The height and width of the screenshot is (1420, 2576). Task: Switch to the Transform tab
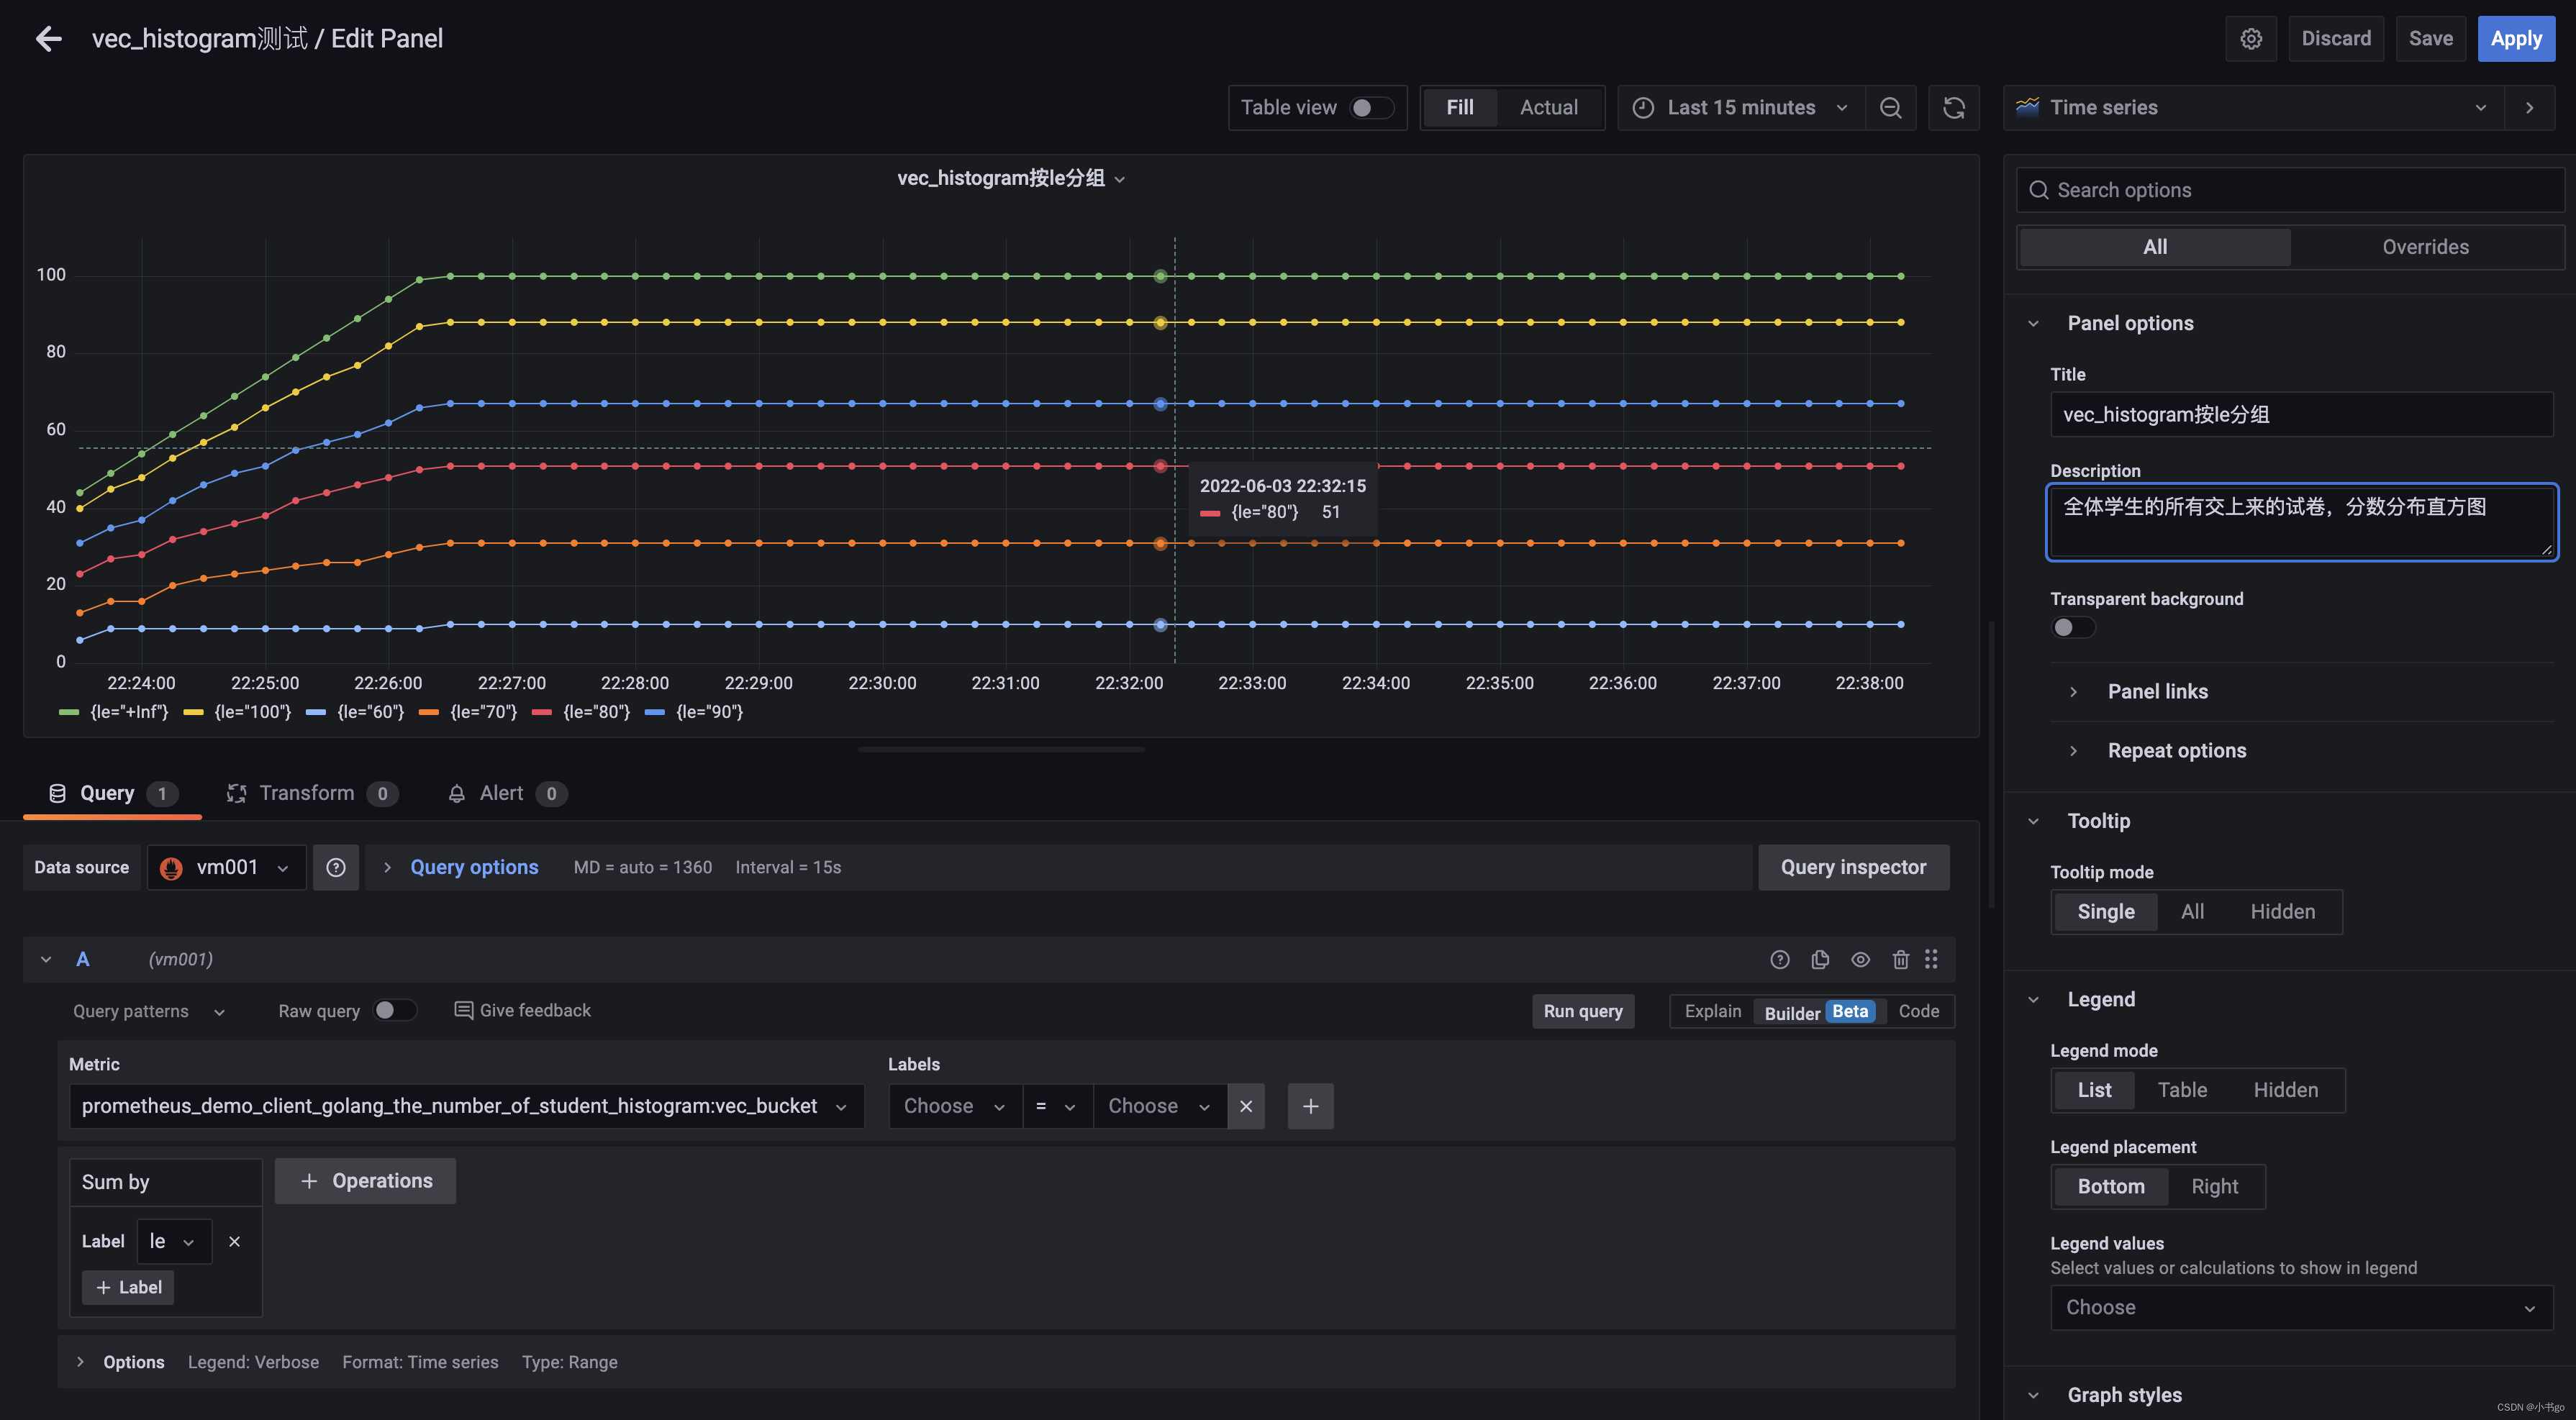click(x=306, y=793)
